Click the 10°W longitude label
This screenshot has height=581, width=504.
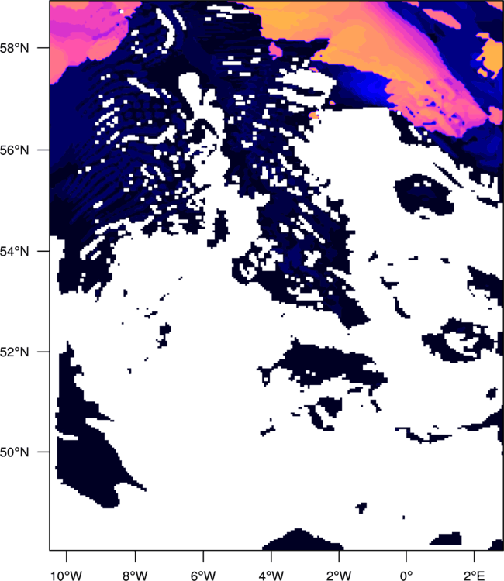pyautogui.click(x=67, y=576)
